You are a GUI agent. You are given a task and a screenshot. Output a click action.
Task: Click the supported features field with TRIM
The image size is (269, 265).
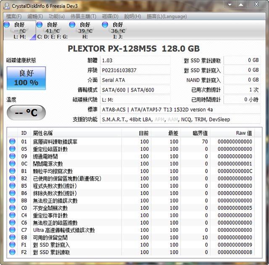coord(180,119)
